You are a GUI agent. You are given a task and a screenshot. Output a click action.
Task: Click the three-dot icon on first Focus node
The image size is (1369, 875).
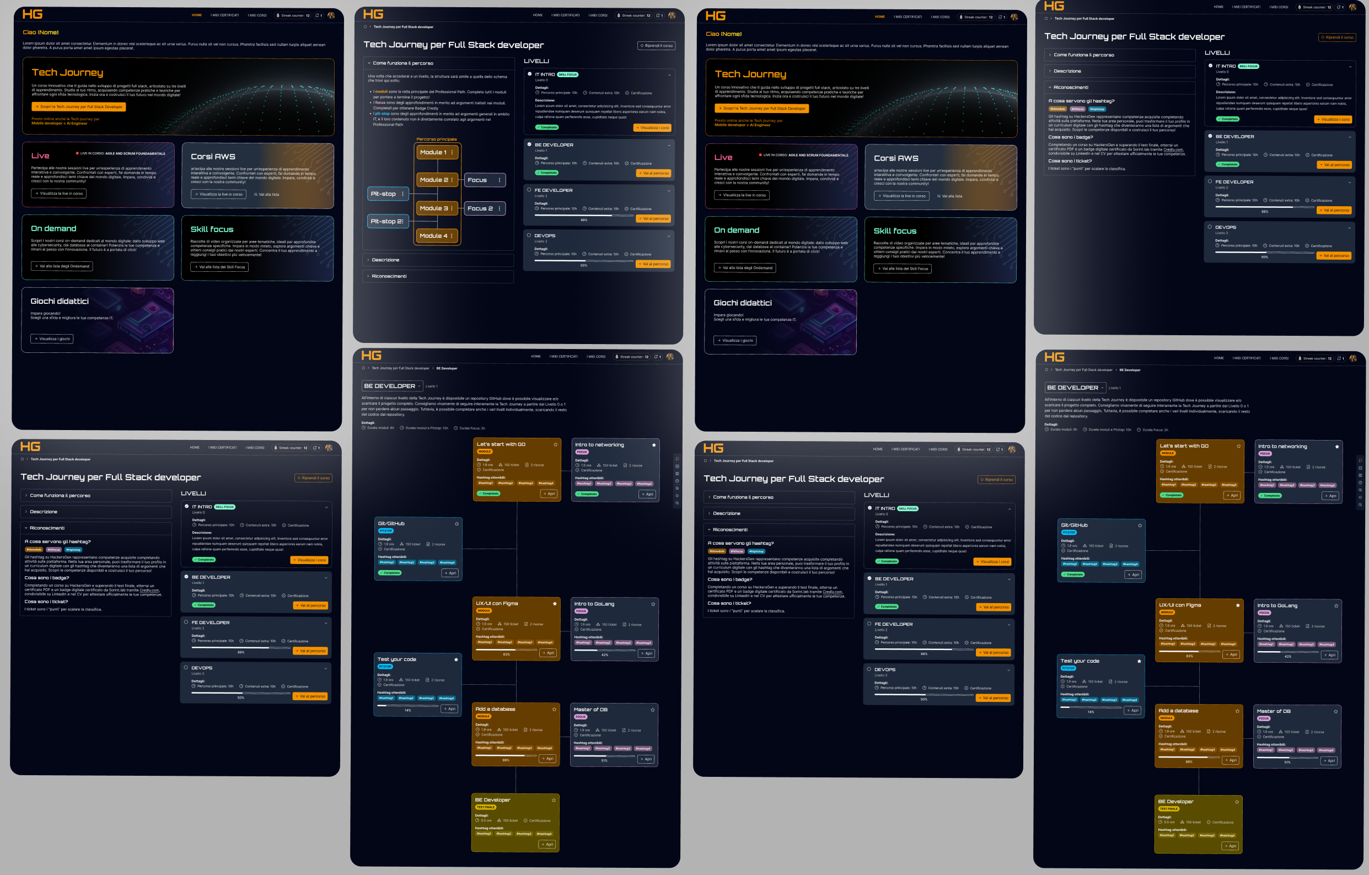499,180
